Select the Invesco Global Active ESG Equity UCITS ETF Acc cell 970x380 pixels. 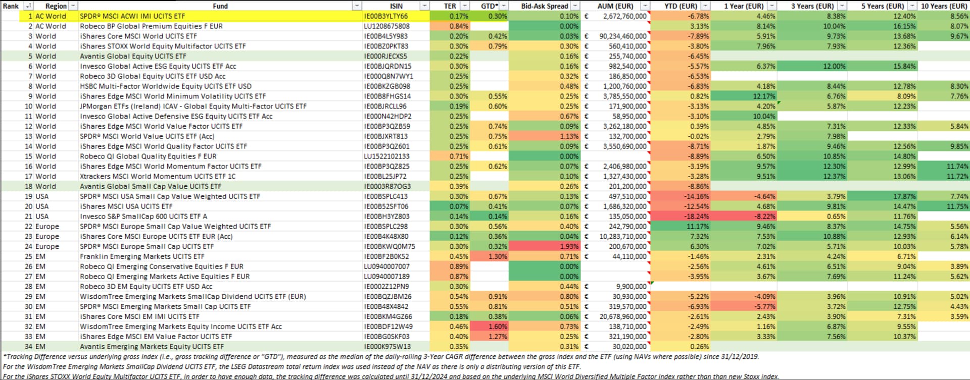(x=220, y=66)
